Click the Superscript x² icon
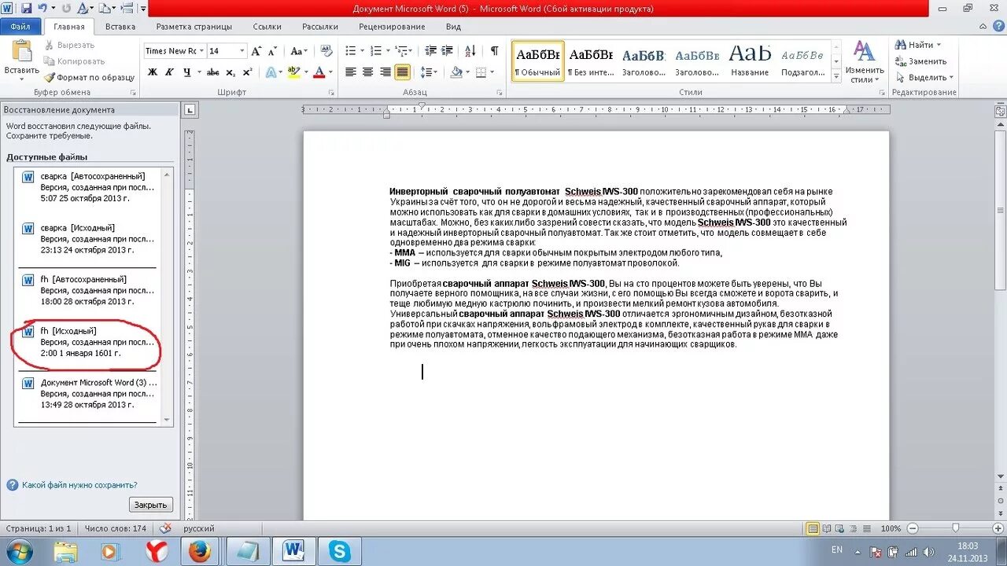Screen dimensions: 1007x566 [247, 72]
